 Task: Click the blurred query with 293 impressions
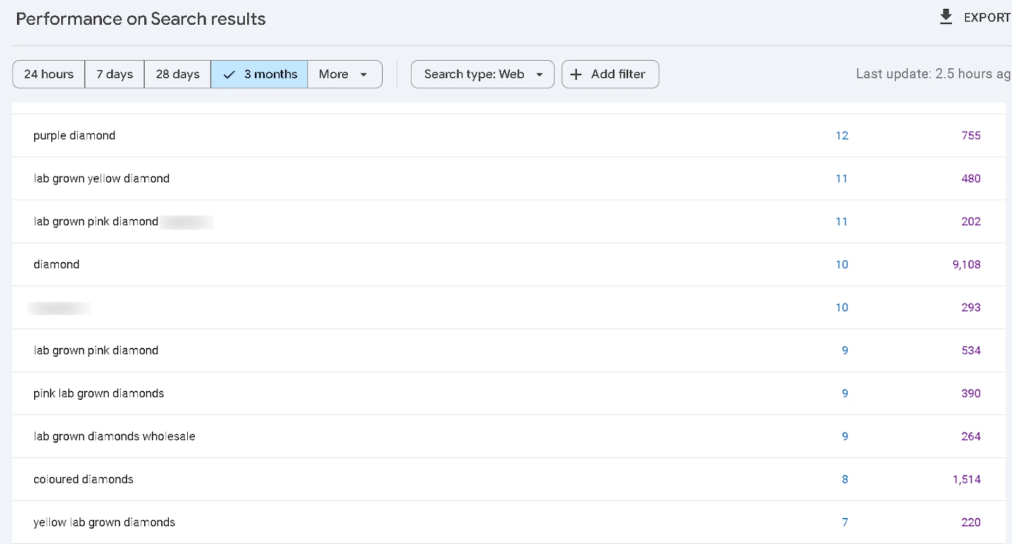pyautogui.click(x=59, y=308)
